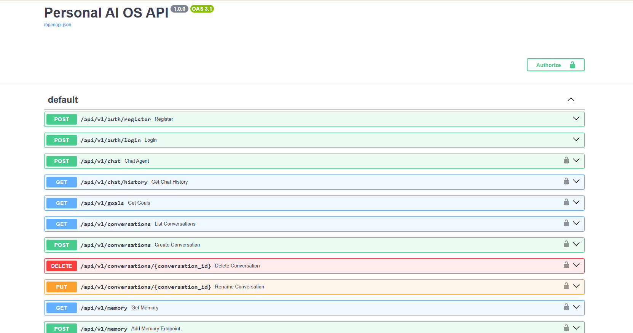Expand the Get Goals endpoint chevron
633x333 pixels.
point(576,202)
